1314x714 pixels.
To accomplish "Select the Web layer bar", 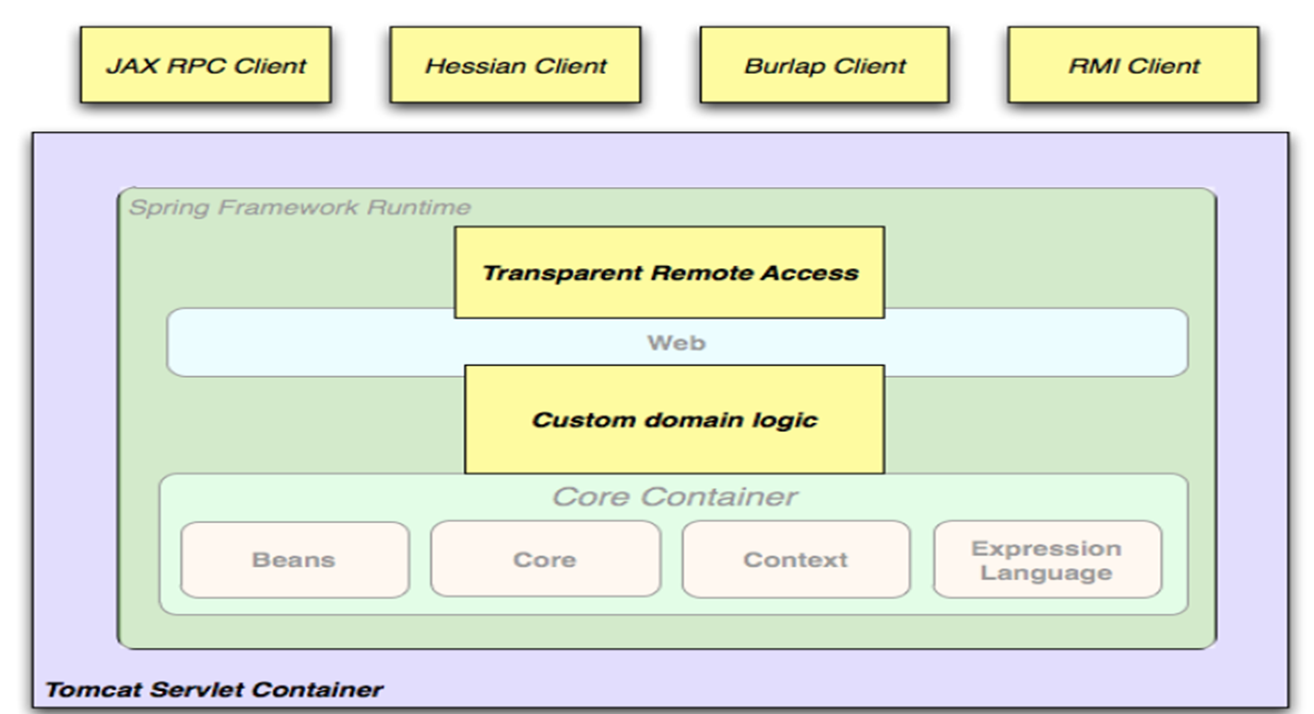I will [677, 343].
